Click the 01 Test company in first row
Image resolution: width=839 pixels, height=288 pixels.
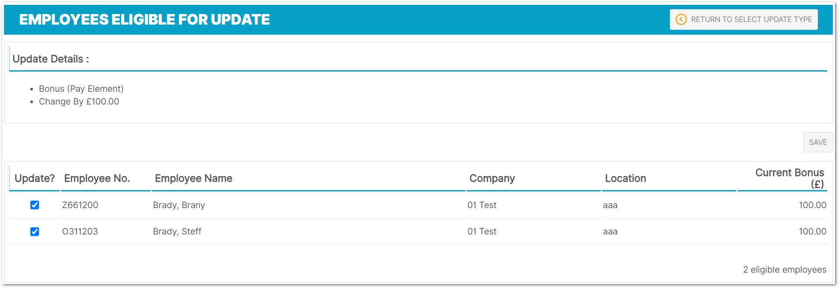[482, 205]
